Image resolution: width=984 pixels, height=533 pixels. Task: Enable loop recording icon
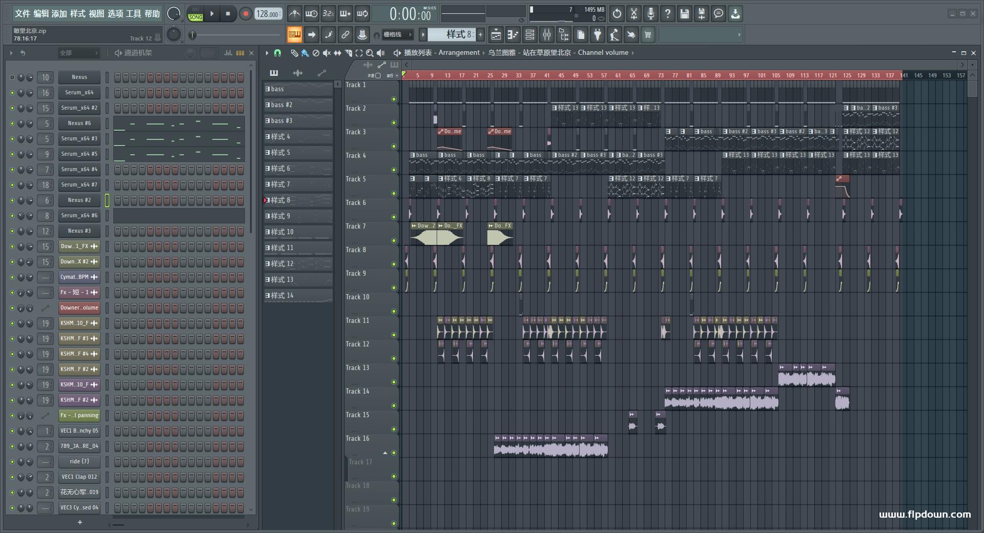(x=362, y=14)
